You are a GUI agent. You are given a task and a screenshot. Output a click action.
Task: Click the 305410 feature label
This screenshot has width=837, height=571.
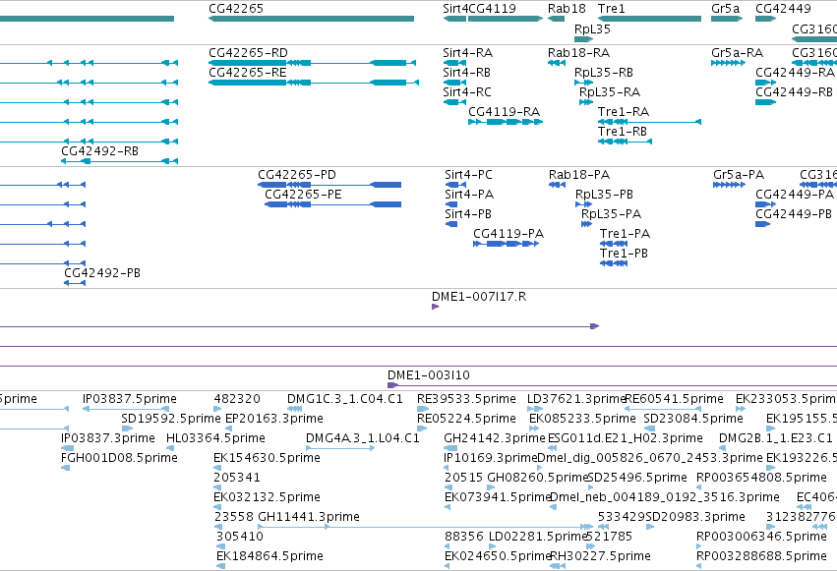point(240,537)
